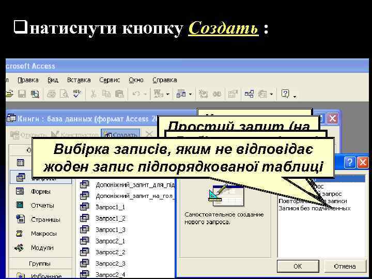Expand the Undo dropdown arrow
This screenshot has height=279, width=372.
click(145, 95)
